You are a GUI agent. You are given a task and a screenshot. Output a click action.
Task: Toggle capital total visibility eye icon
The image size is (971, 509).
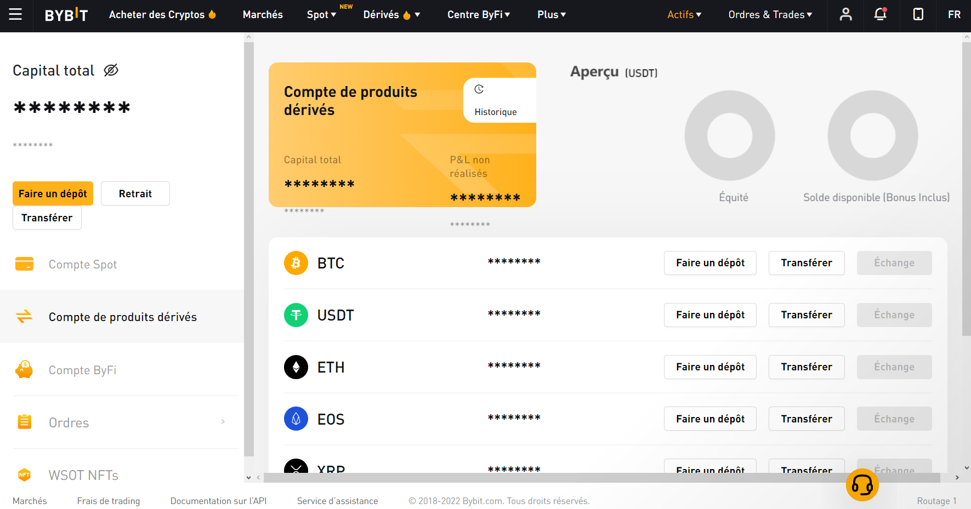click(x=111, y=70)
